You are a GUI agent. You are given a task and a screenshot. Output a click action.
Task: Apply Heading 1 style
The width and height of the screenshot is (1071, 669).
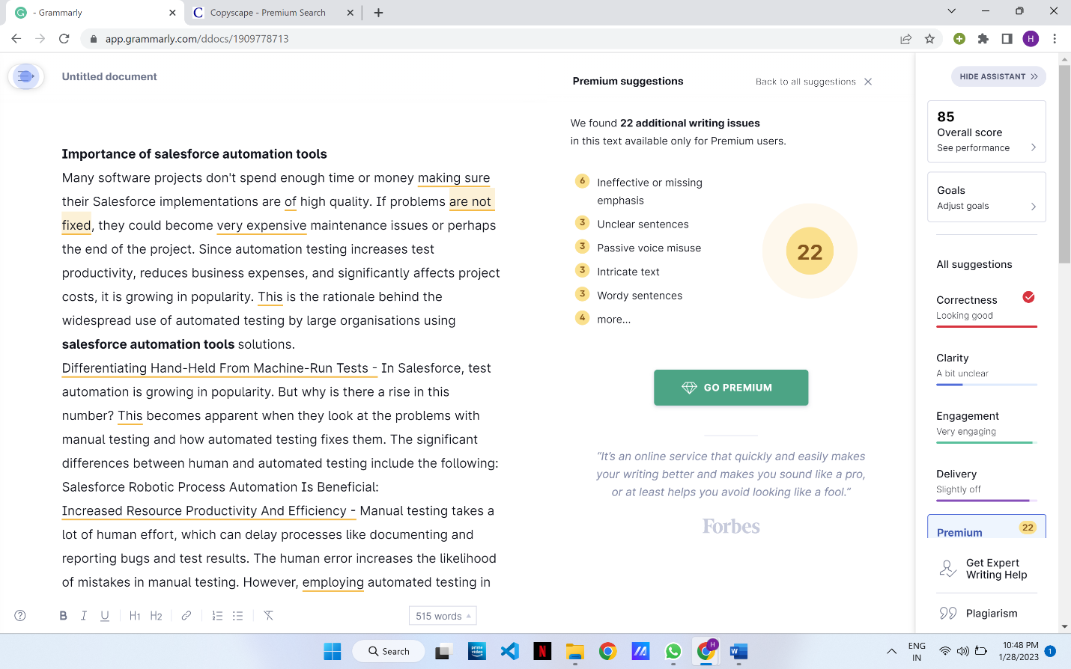tap(135, 616)
